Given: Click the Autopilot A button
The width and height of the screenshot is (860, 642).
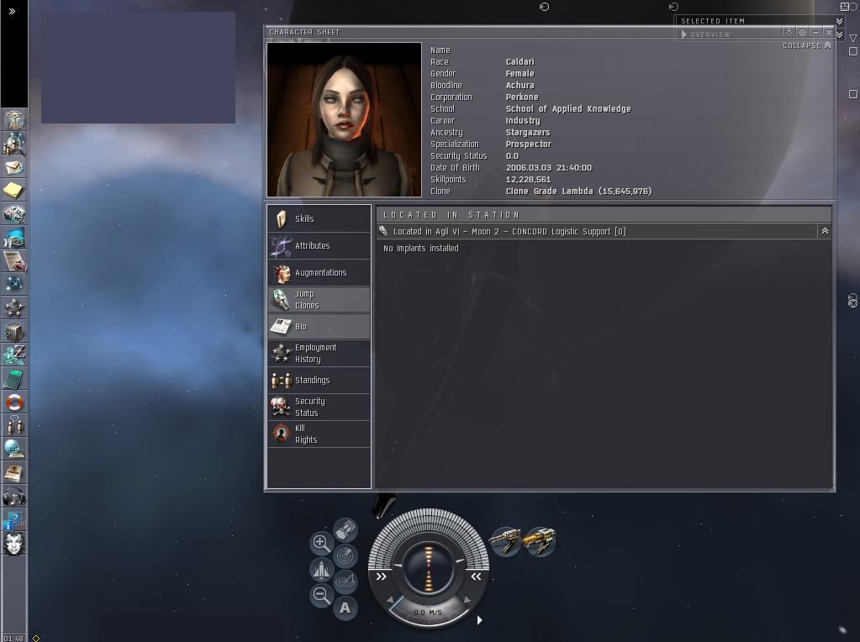Looking at the screenshot, I should (x=345, y=608).
